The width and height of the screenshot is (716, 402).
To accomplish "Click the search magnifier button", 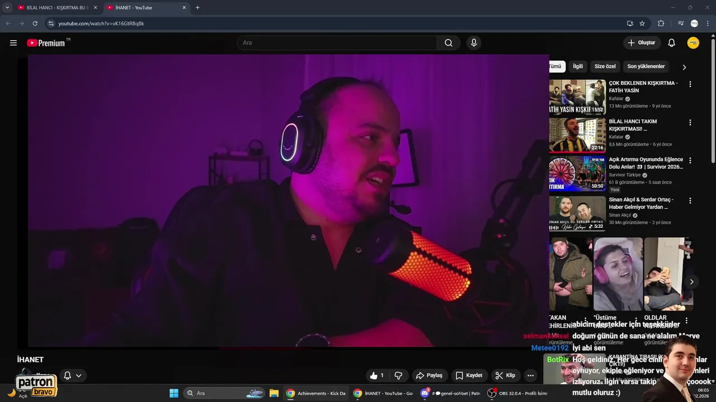I will point(449,43).
